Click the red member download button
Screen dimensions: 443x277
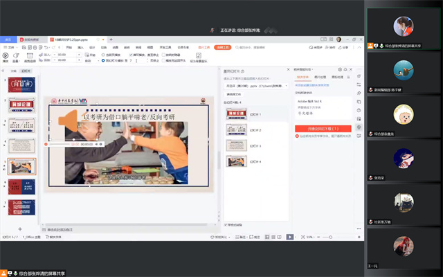click(324, 129)
